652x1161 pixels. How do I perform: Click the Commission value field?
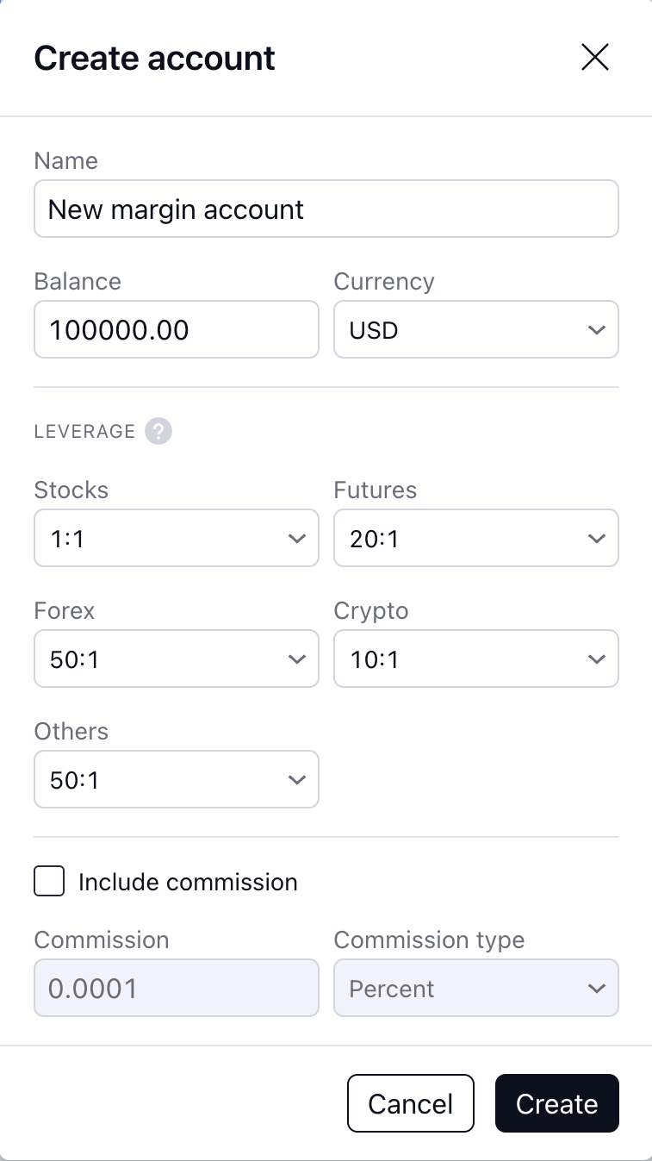coord(176,989)
